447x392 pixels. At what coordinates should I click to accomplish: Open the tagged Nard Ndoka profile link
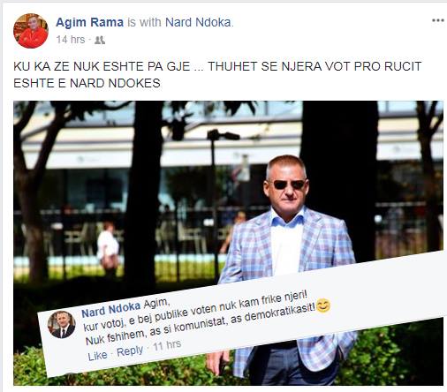tap(198, 22)
